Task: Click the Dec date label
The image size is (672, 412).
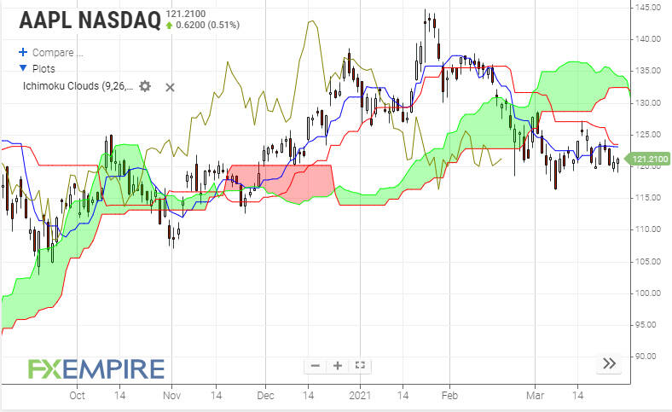Action: 265,395
